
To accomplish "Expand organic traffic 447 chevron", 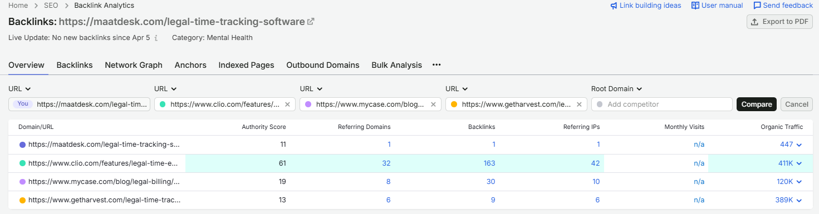I will tap(799, 145).
